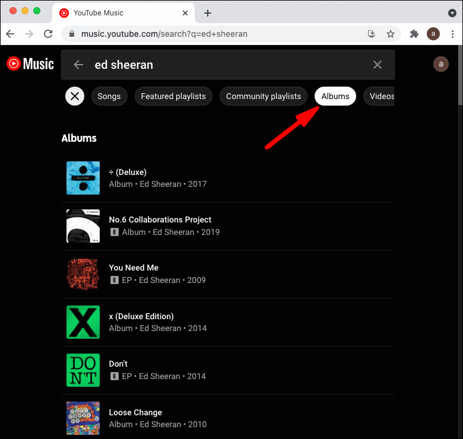
Task: Open a new browser tab
Action: (208, 13)
